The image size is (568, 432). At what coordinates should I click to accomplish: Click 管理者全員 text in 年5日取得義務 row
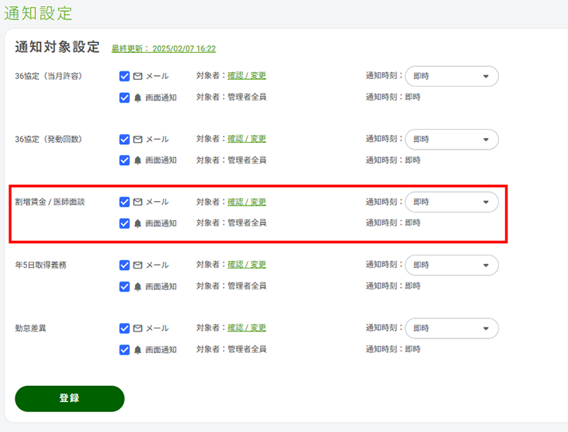tap(247, 286)
